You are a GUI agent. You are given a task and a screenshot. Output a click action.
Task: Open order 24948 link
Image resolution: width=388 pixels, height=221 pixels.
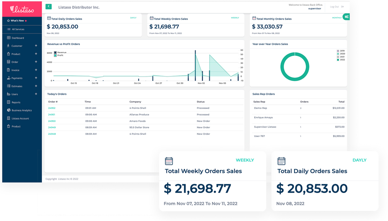[52, 134]
